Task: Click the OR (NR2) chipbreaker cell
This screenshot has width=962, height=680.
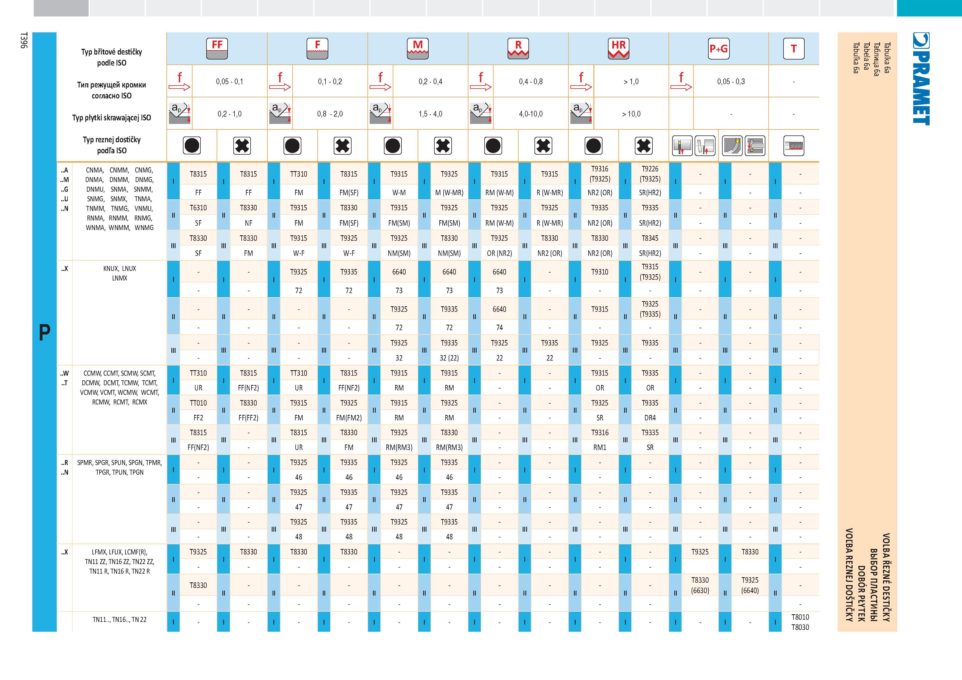Action: 499,253
